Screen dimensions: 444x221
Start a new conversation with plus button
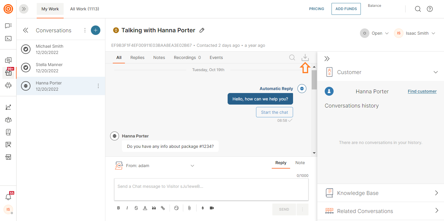pyautogui.click(x=95, y=30)
